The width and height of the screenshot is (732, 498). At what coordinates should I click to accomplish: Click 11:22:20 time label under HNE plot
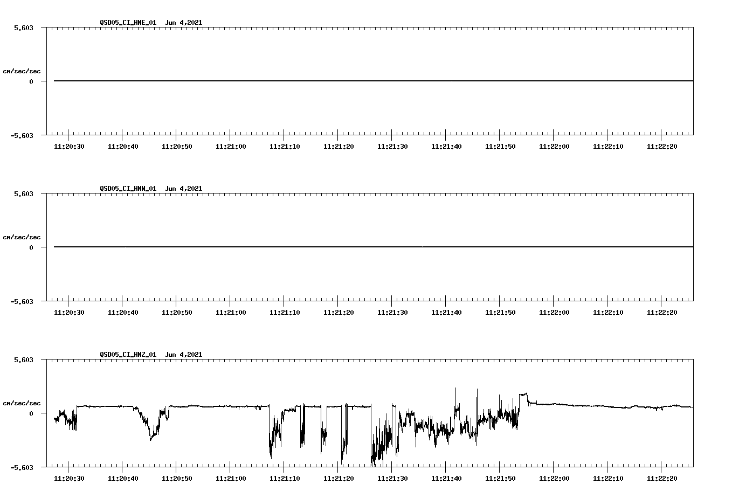(662, 147)
